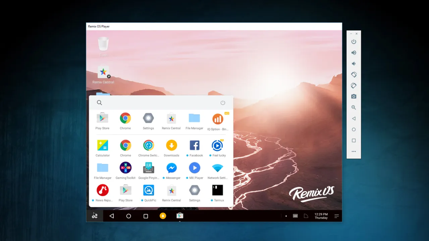Open GamingToolkit app
Image resolution: width=429 pixels, height=241 pixels.
125,168
